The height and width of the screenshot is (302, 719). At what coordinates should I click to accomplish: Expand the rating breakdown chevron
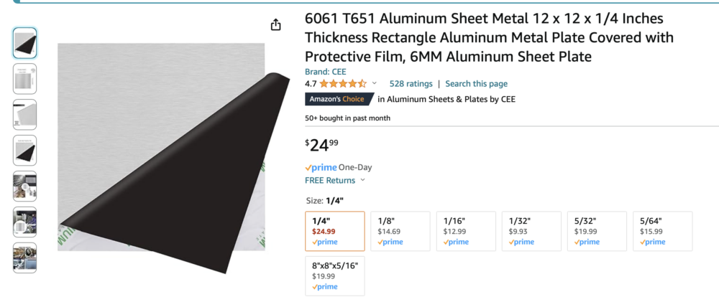(x=374, y=84)
